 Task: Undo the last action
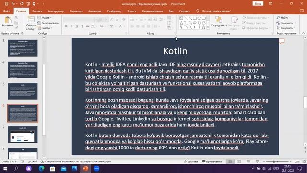[13, 4]
